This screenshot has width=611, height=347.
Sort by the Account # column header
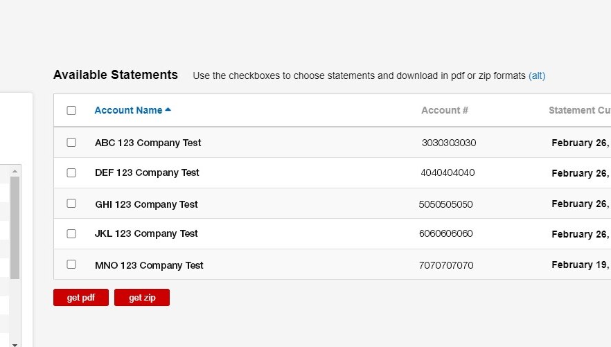pos(445,110)
